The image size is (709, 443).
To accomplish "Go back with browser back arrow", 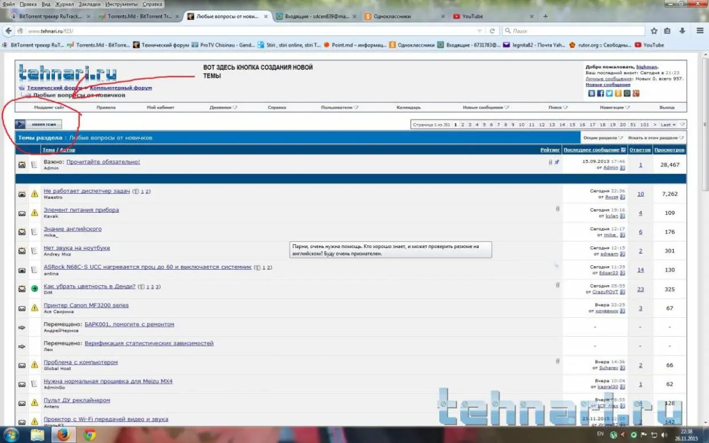I will point(9,31).
